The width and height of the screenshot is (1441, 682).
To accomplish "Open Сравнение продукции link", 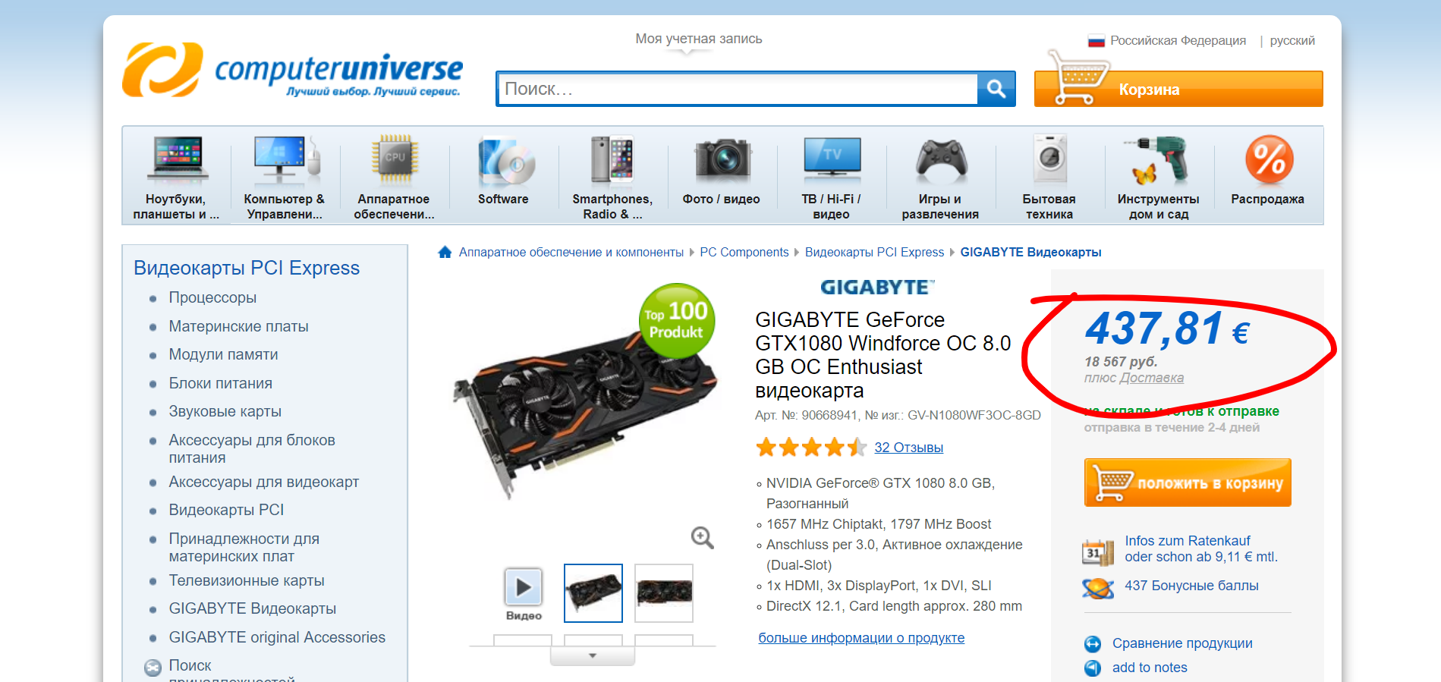I will tap(1182, 643).
